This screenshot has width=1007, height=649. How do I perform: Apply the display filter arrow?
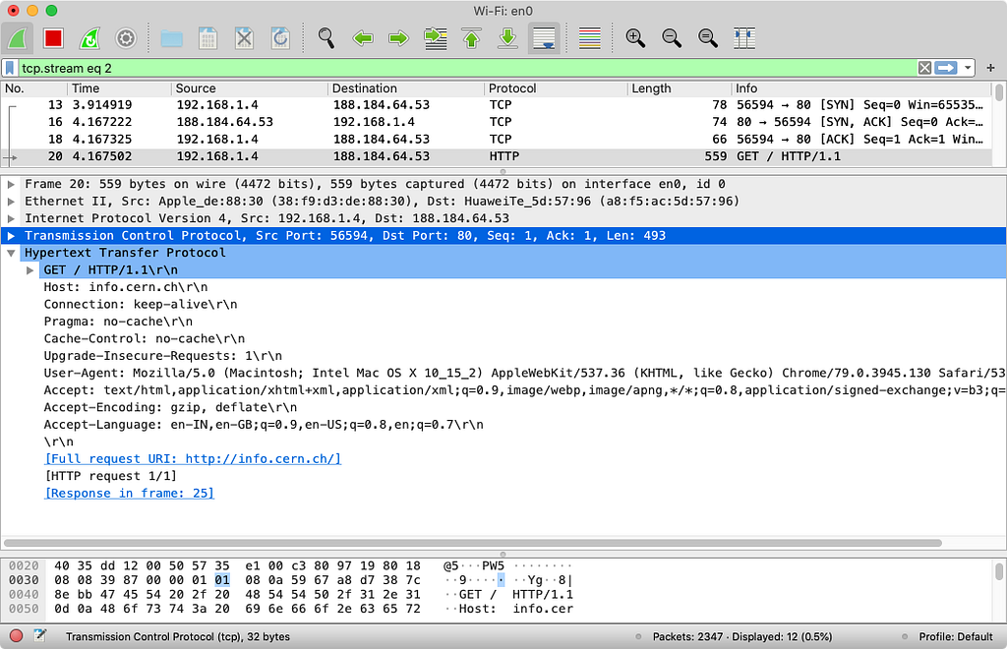click(946, 68)
